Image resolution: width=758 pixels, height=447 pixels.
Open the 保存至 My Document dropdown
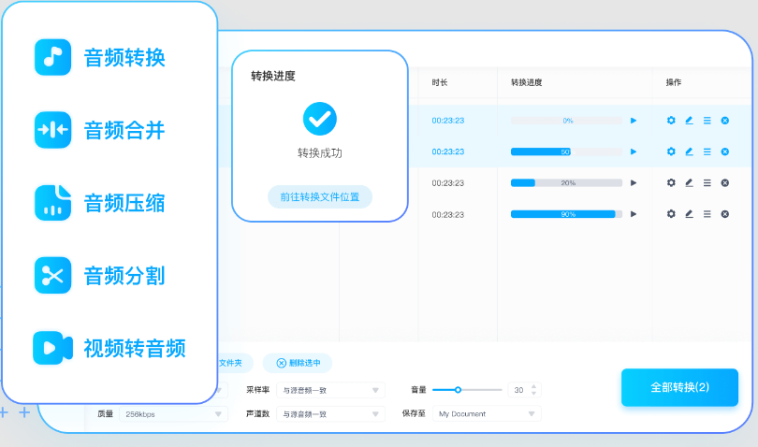pos(487,413)
